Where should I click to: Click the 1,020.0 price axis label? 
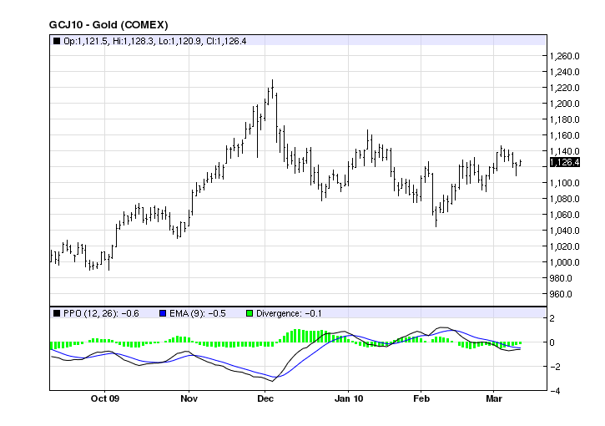click(564, 246)
